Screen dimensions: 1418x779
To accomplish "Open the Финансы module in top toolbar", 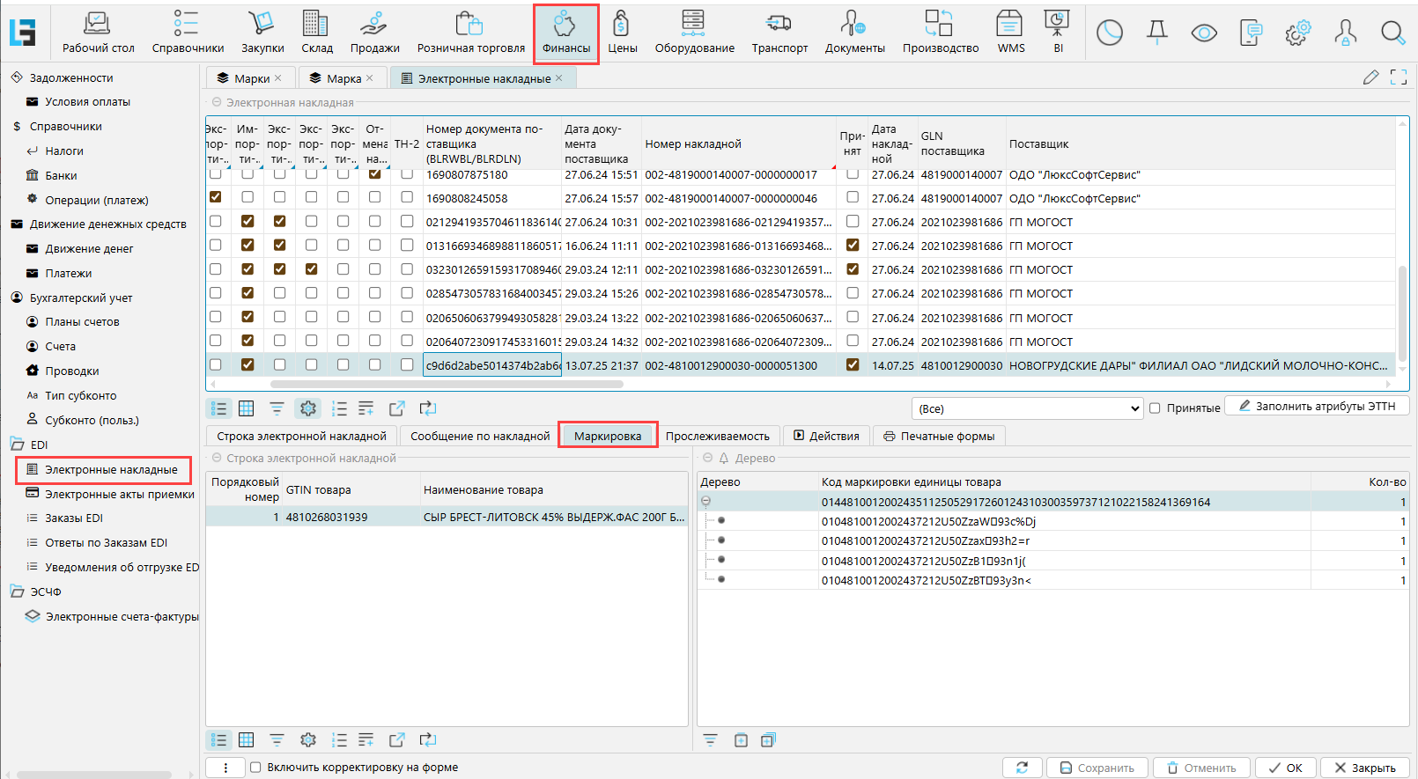I will click(x=565, y=33).
